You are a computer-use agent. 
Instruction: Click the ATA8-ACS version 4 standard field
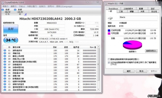(69, 39)
